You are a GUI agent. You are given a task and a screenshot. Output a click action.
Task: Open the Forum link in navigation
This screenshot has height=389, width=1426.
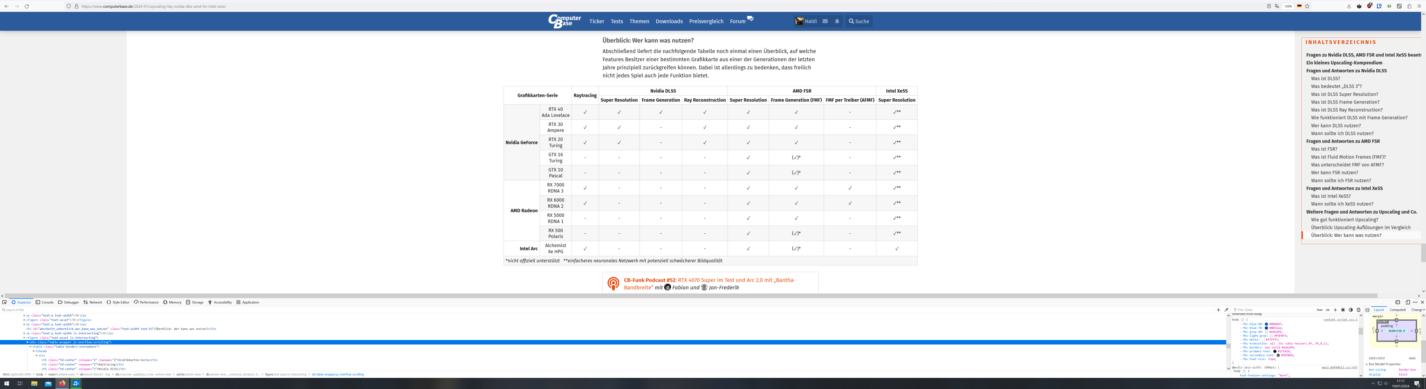point(738,22)
